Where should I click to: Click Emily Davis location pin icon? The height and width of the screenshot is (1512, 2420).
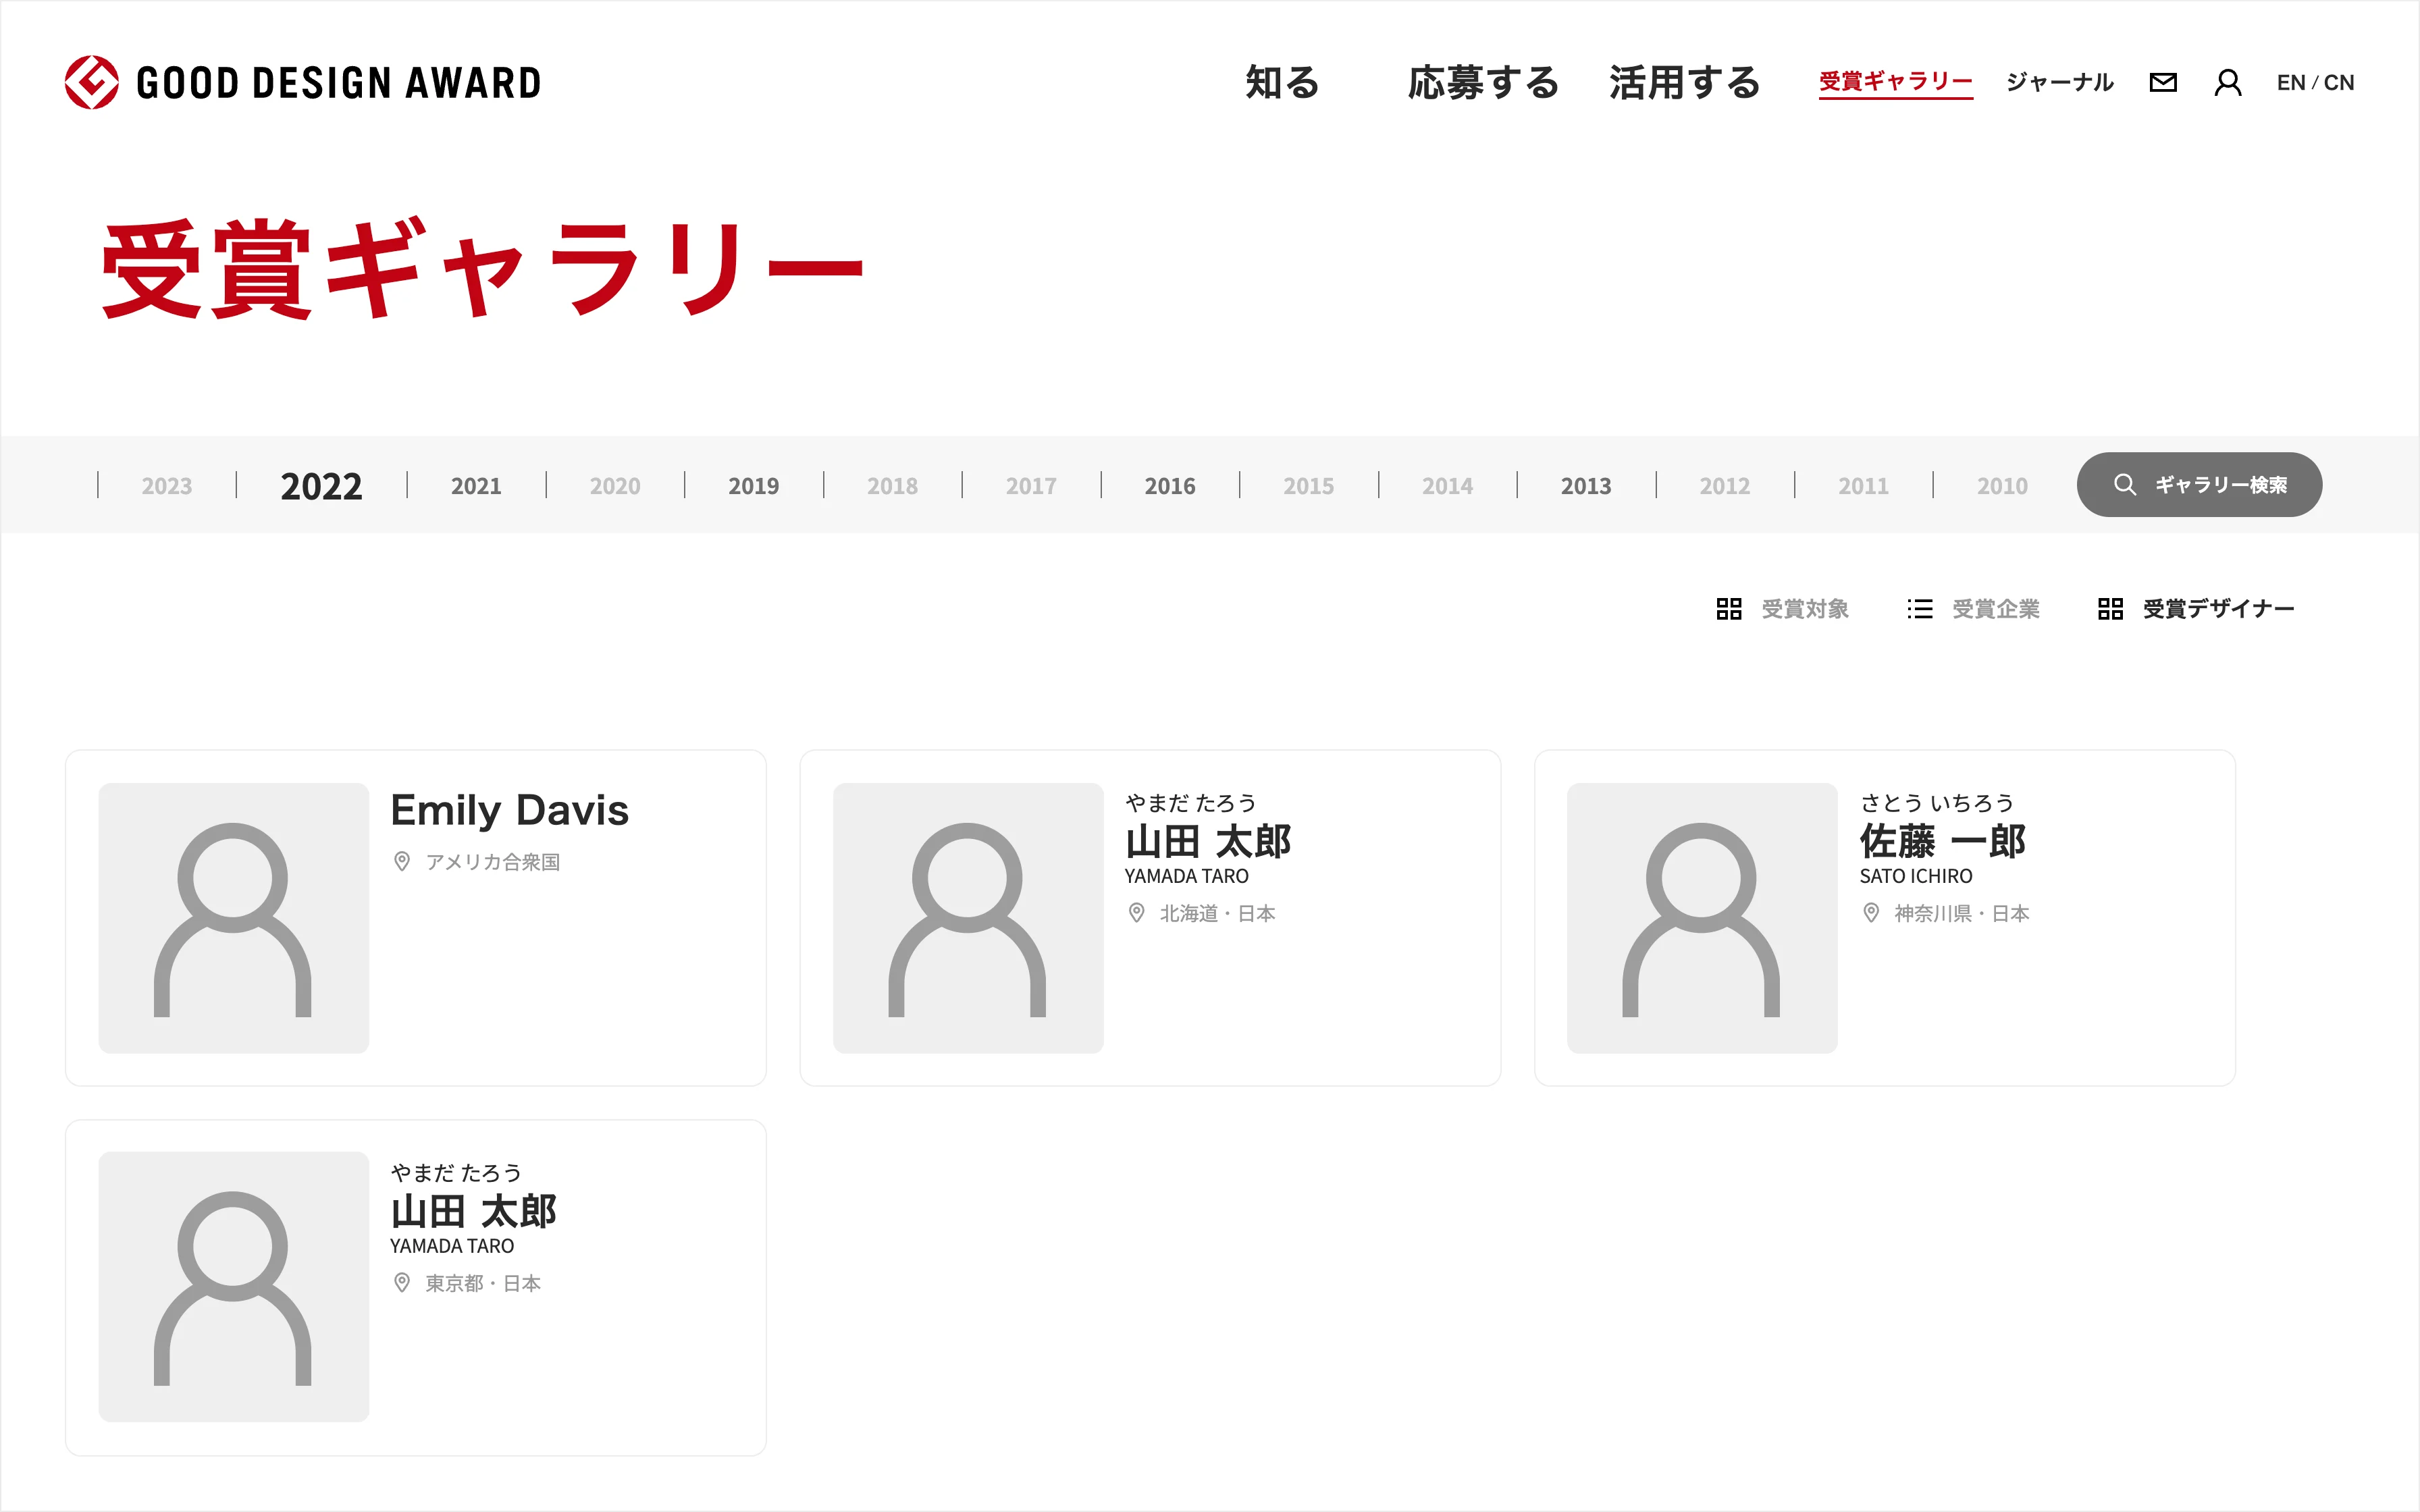click(402, 861)
